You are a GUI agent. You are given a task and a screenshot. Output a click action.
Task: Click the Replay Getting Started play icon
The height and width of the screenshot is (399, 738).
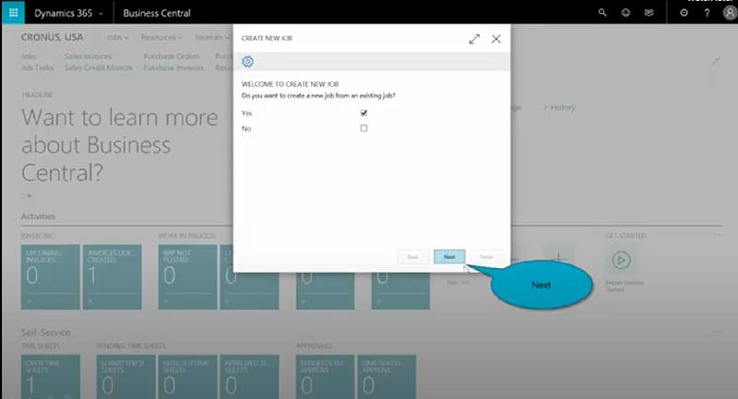[621, 260]
